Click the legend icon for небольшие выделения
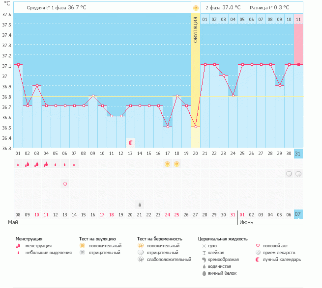 [x=19, y=253]
